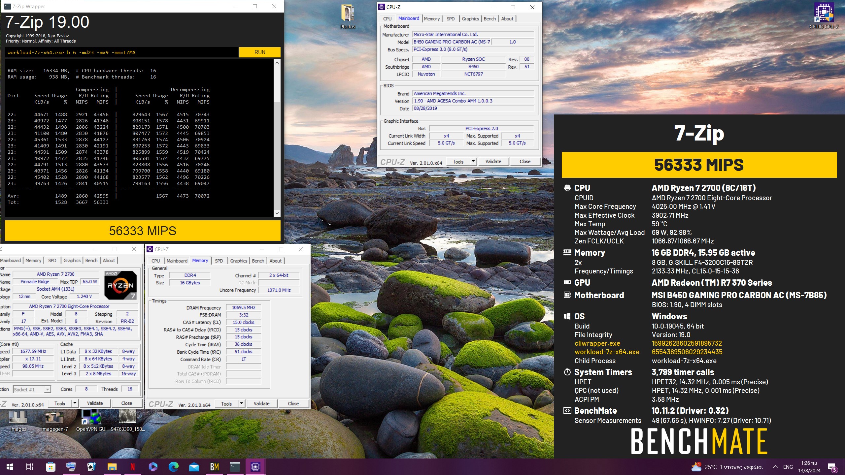Click the Keyboard app icon in the taskbar
Screen dimensions: 845x475
click(x=71, y=467)
